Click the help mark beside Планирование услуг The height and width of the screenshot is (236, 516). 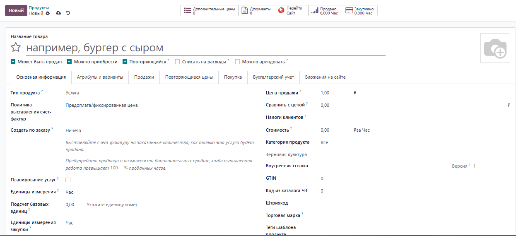[58, 178]
